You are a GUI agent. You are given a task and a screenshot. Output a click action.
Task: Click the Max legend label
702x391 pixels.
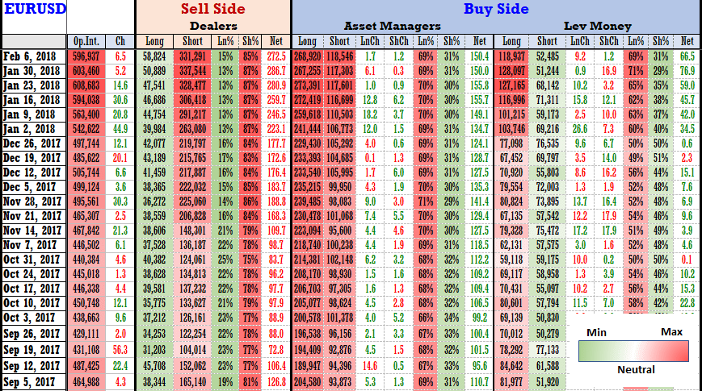click(x=670, y=332)
